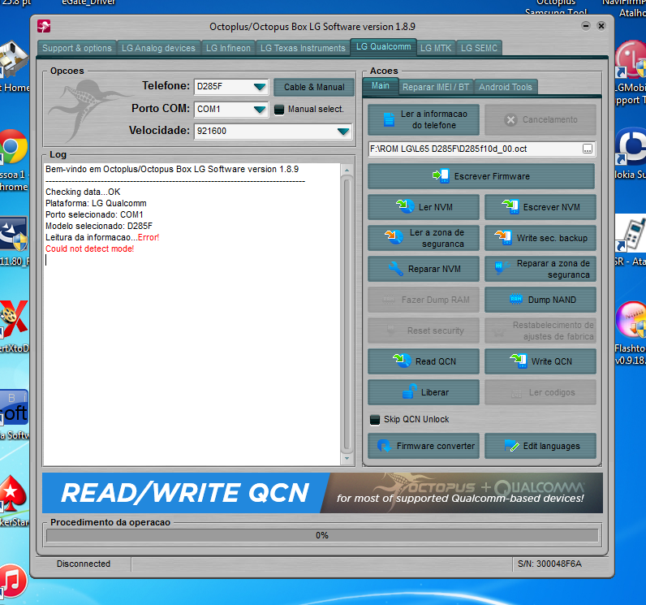Viewport: 646px width, 605px height.
Task: Click the Octoplus app logo icon in title bar
Action: pos(44,26)
